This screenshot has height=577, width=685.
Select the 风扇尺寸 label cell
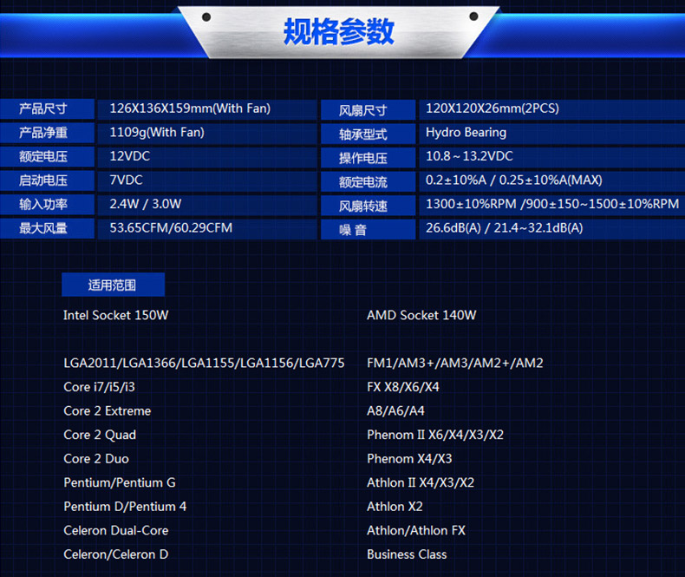368,109
